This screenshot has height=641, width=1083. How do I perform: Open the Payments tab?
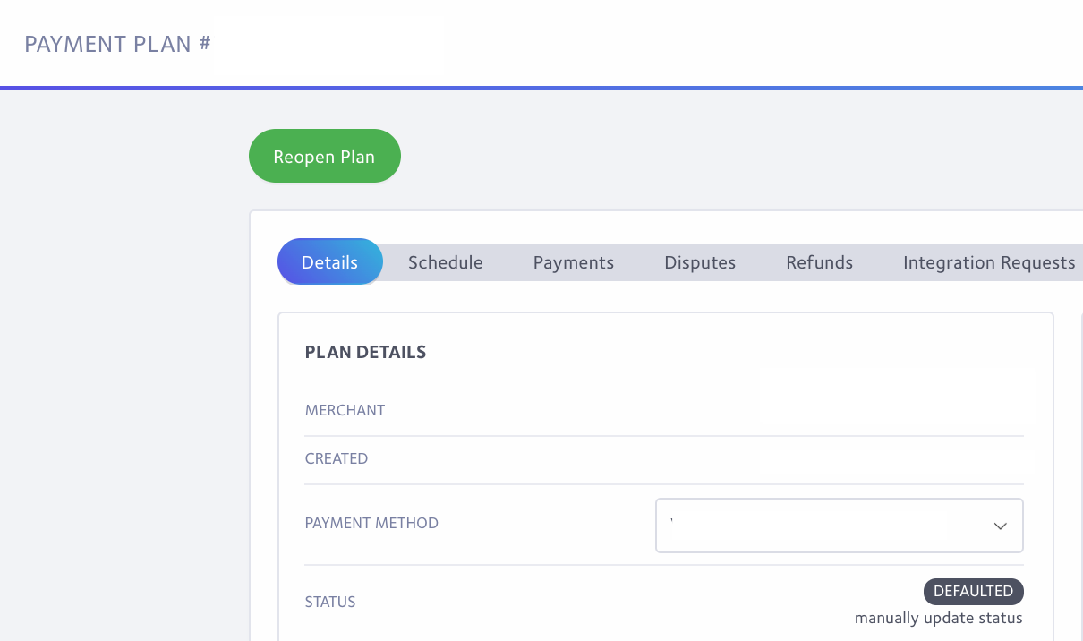(x=574, y=262)
